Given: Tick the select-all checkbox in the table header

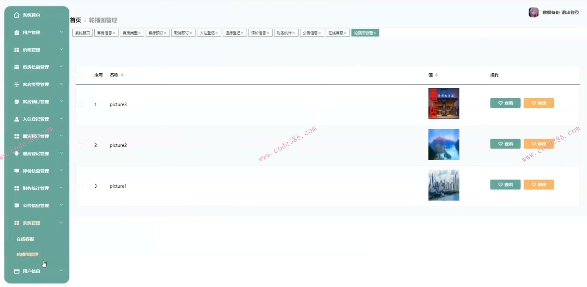Looking at the screenshot, I should (81, 75).
